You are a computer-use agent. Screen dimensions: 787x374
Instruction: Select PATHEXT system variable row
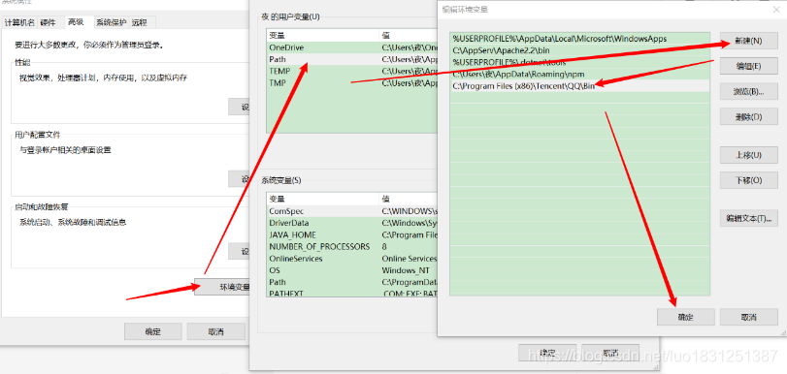click(x=353, y=293)
